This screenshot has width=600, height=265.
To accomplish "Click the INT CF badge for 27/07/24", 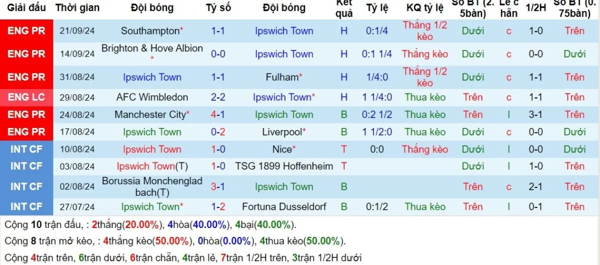I will (x=26, y=206).
